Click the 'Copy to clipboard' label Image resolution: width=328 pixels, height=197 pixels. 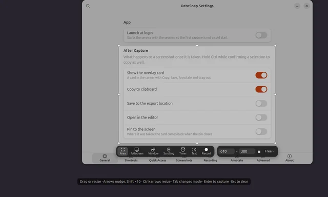click(141, 89)
